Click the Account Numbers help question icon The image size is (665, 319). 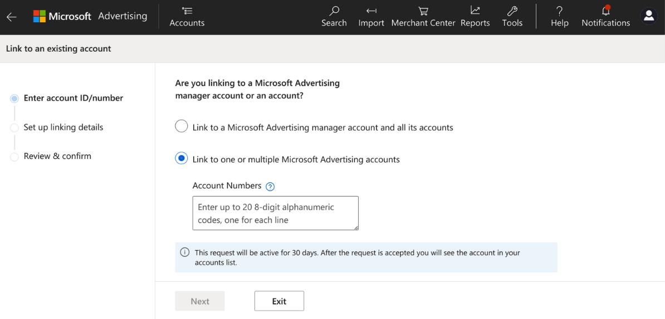pos(271,187)
